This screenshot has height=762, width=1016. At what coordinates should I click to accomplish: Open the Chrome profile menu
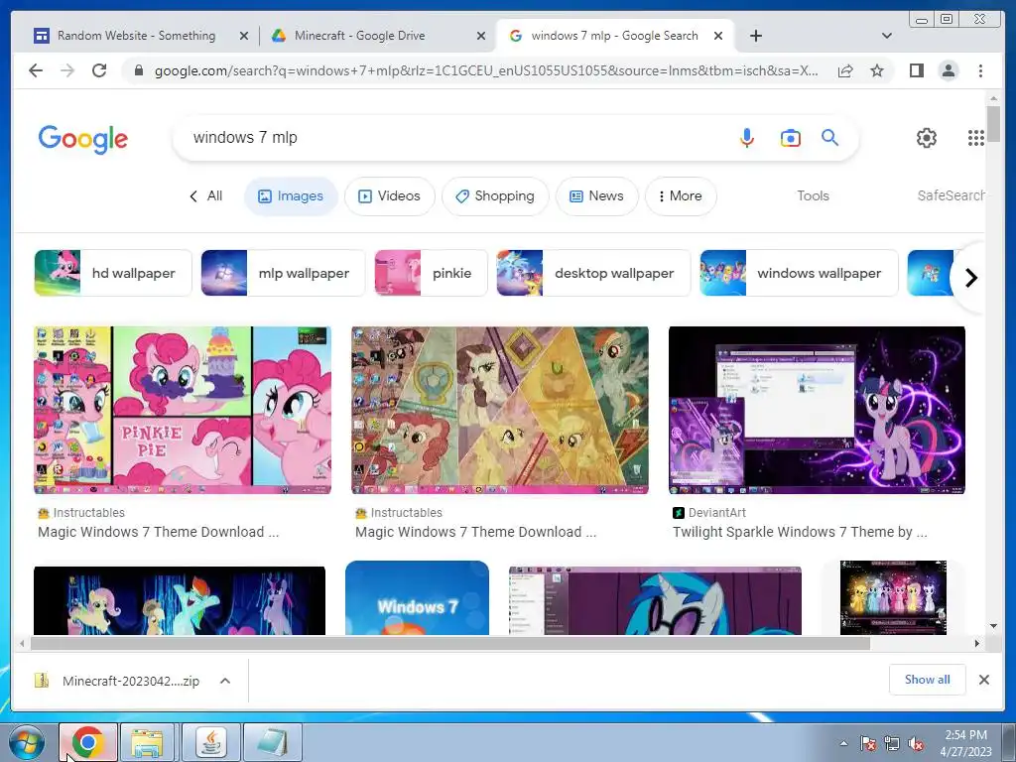(x=949, y=70)
